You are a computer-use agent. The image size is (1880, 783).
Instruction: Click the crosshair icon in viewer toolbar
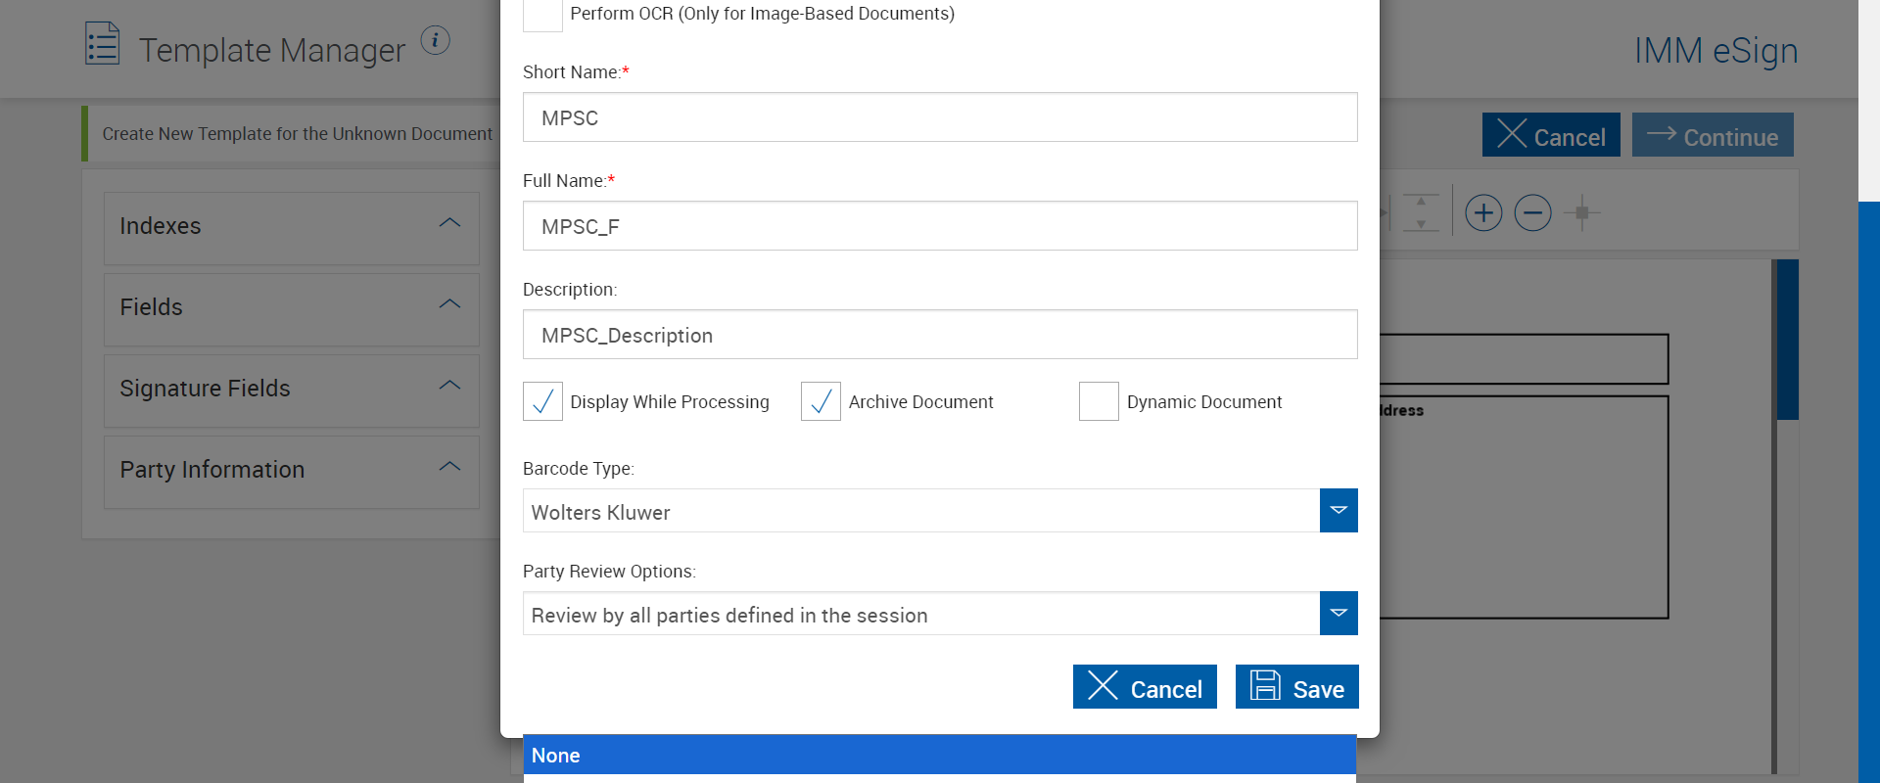click(1581, 212)
